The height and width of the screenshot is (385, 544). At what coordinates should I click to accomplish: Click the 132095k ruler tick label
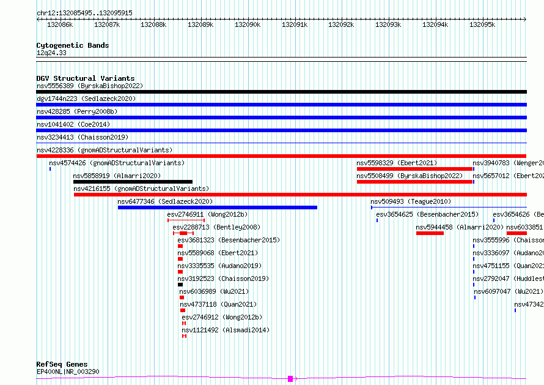(x=482, y=25)
